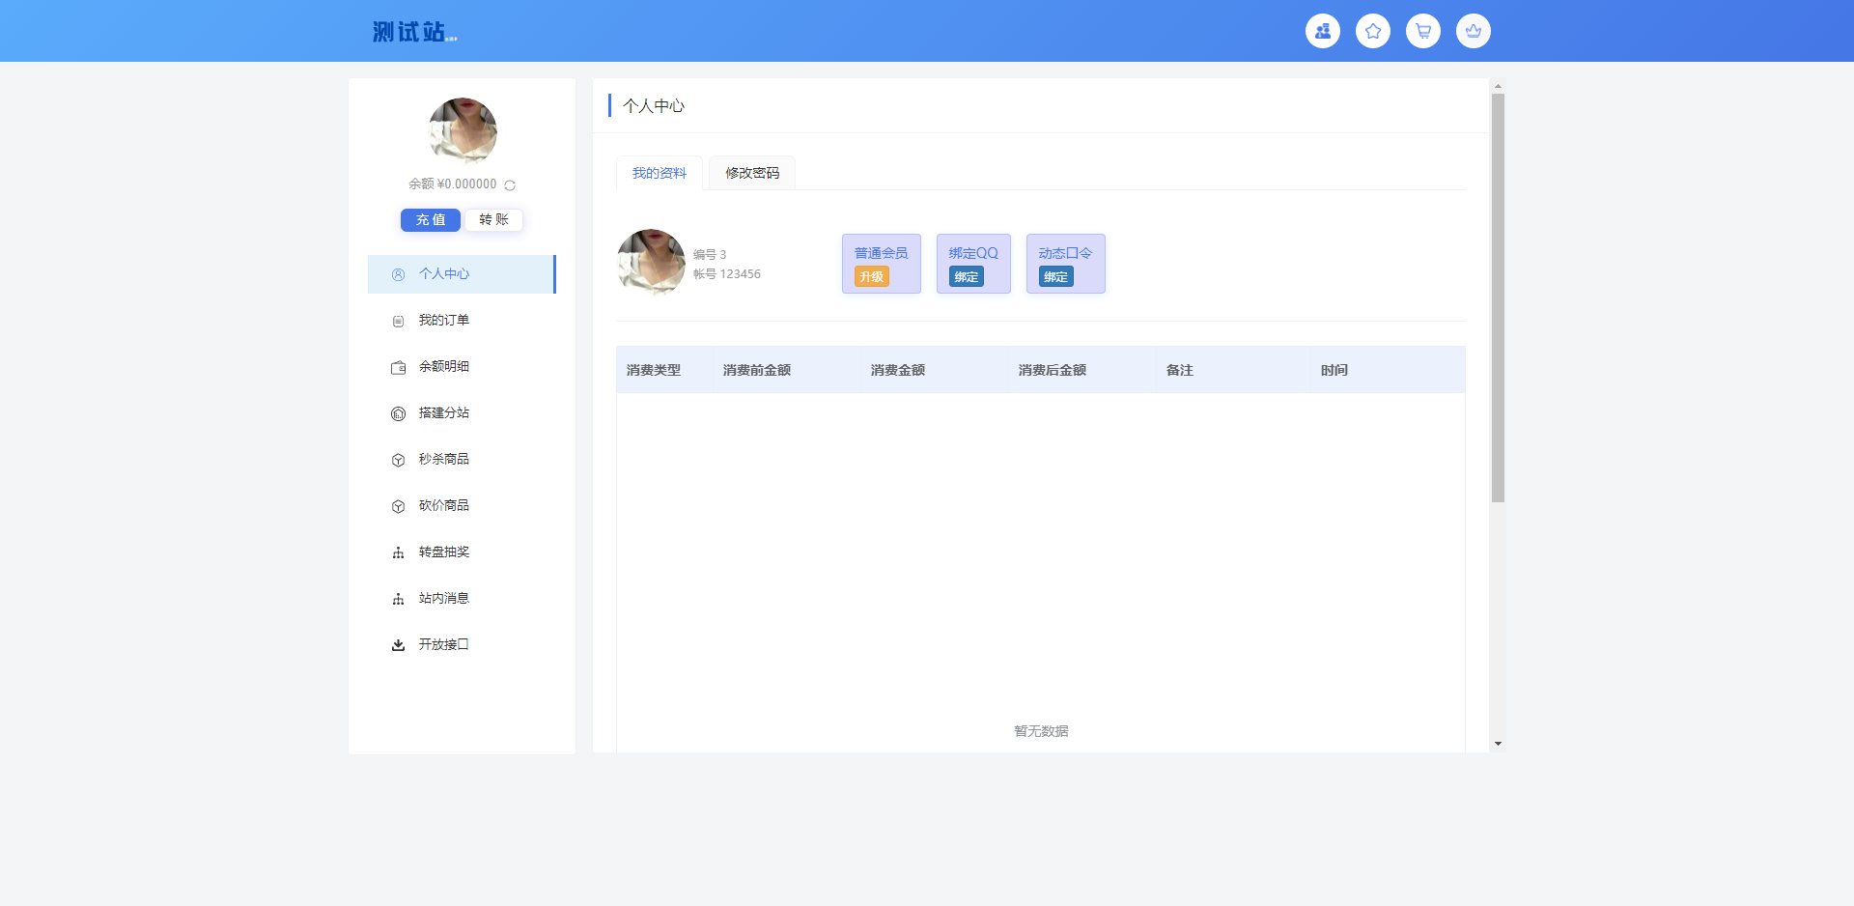Viewport: 1854px width, 906px height.
Task: Click the 搭建分站 sidebar icon
Action: 398,413
